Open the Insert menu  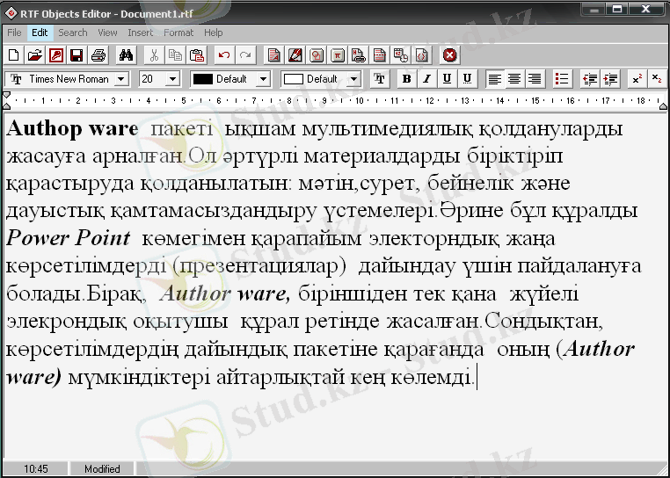[x=140, y=33]
